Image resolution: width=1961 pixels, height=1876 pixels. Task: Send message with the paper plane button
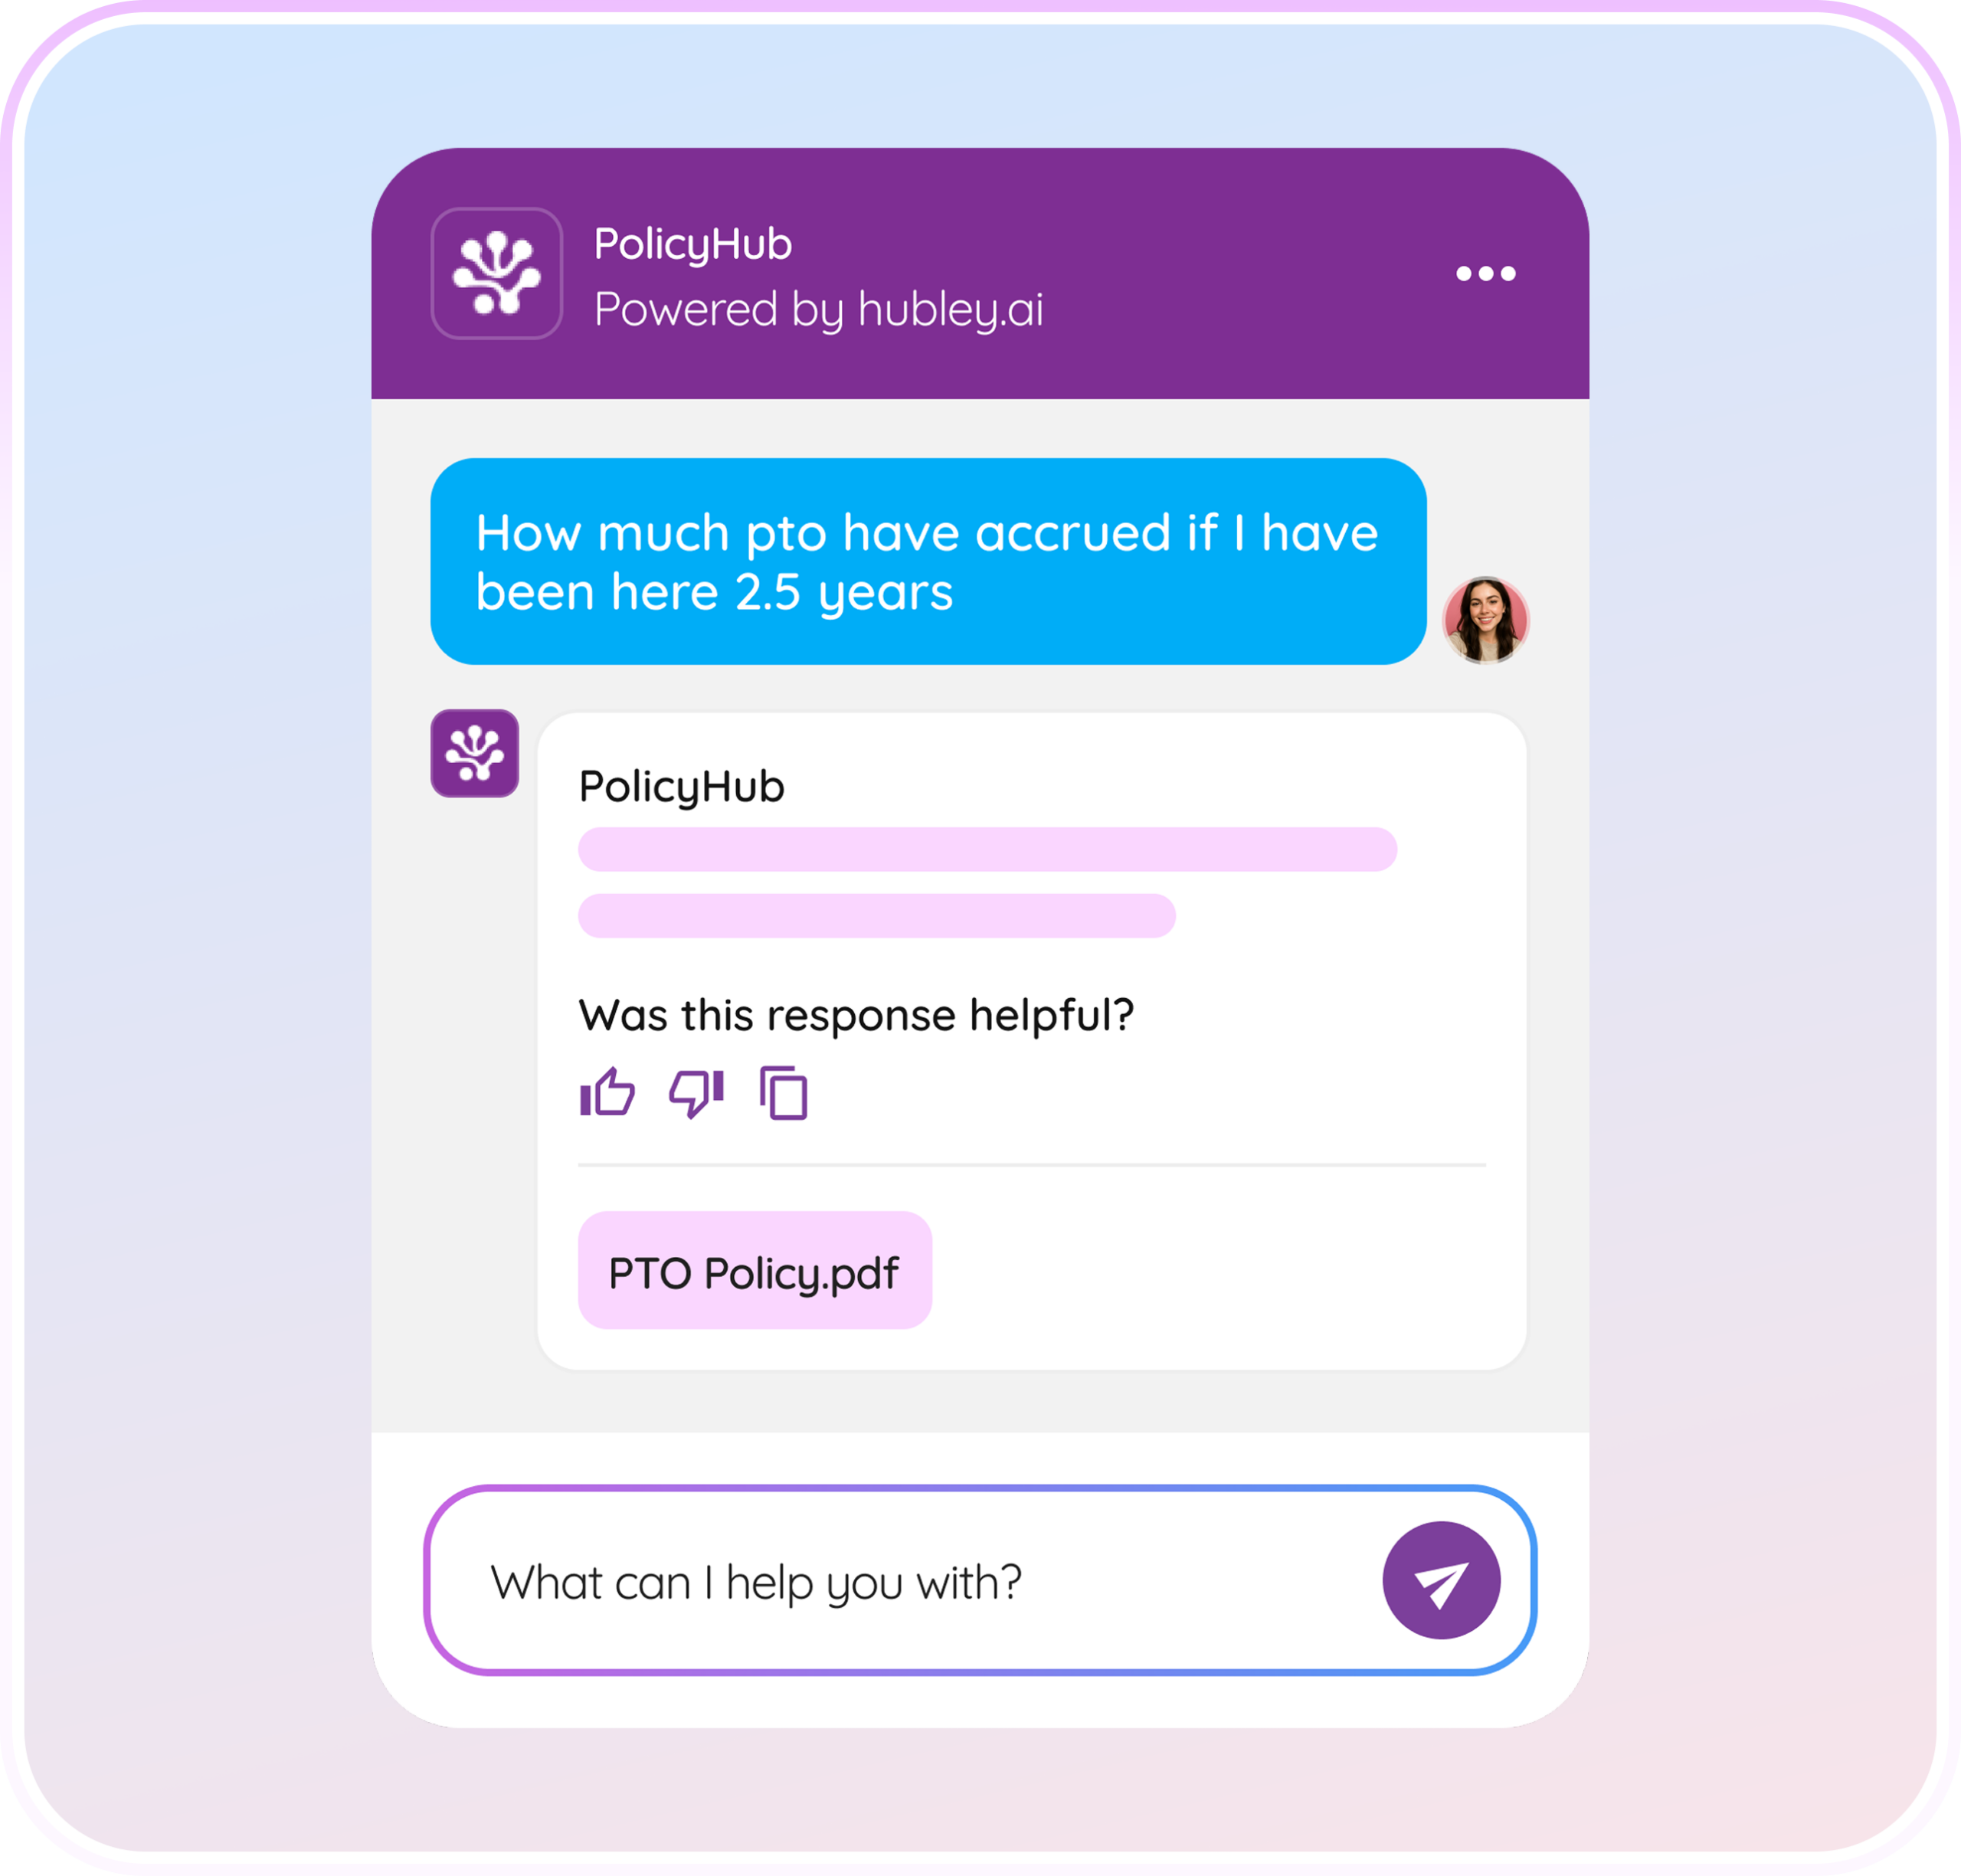(1441, 1580)
